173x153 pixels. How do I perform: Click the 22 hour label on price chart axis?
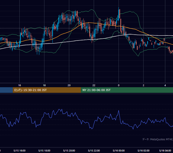pyautogui.click(x=94, y=85)
